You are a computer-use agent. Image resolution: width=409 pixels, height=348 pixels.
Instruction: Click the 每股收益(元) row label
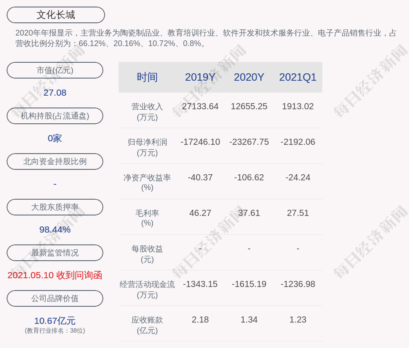147,254
